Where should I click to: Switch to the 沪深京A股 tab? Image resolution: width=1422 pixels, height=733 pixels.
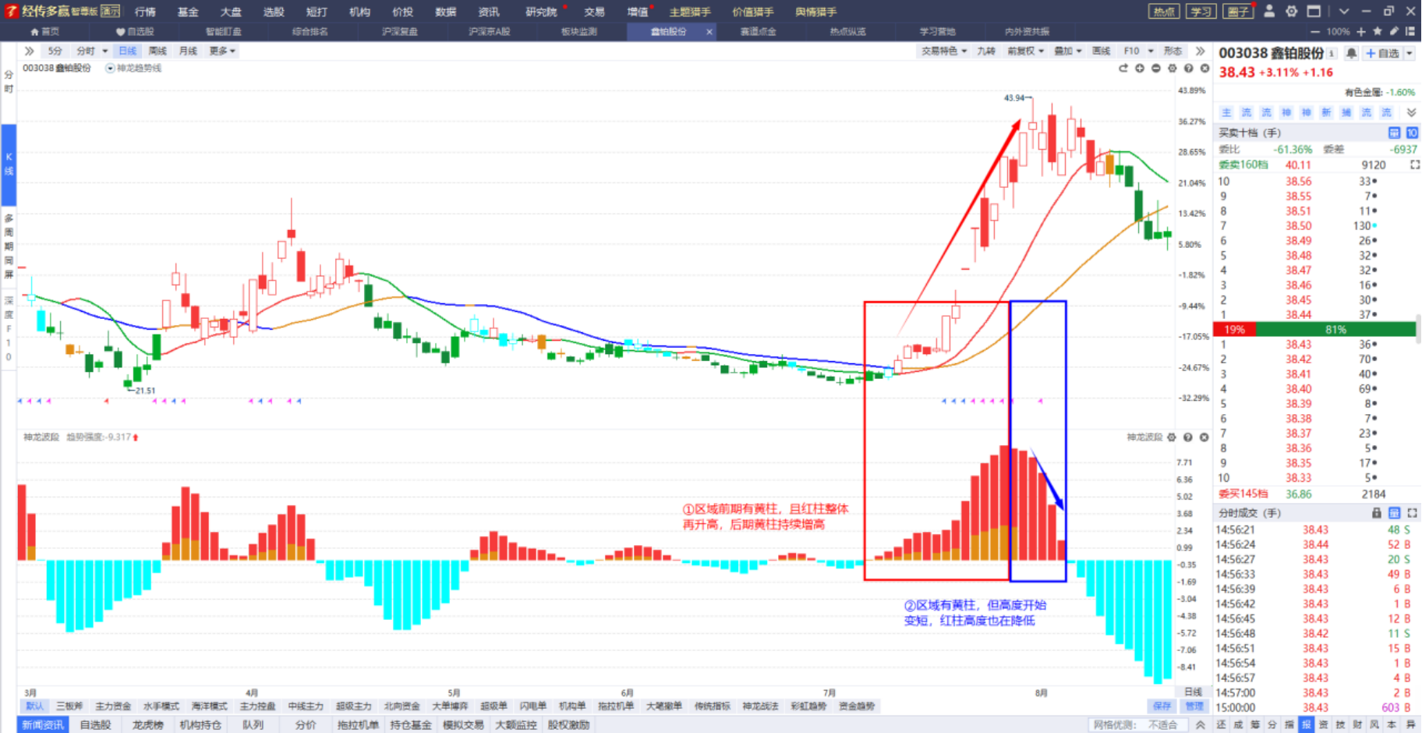(x=490, y=31)
